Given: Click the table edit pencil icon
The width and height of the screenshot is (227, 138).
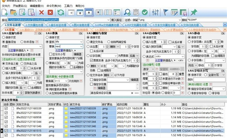Looking at the screenshot, I should [x=174, y=12].
